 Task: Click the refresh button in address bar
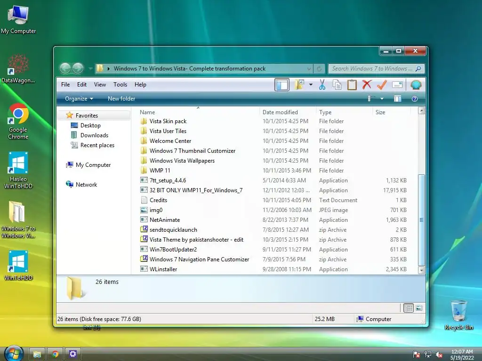(x=319, y=69)
